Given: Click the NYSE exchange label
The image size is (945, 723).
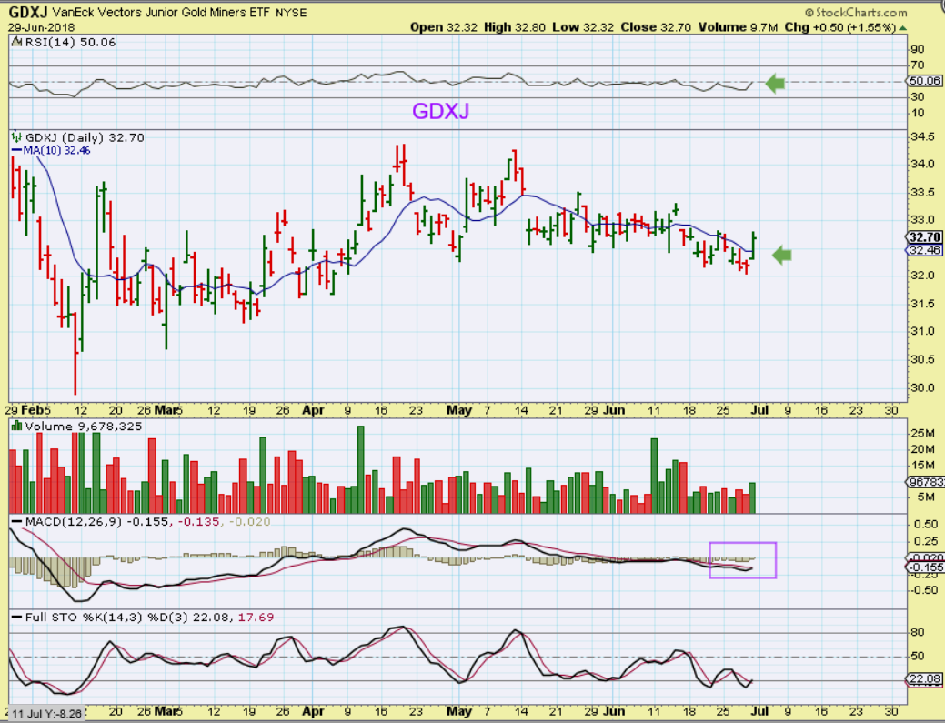Looking at the screenshot, I should (291, 13).
